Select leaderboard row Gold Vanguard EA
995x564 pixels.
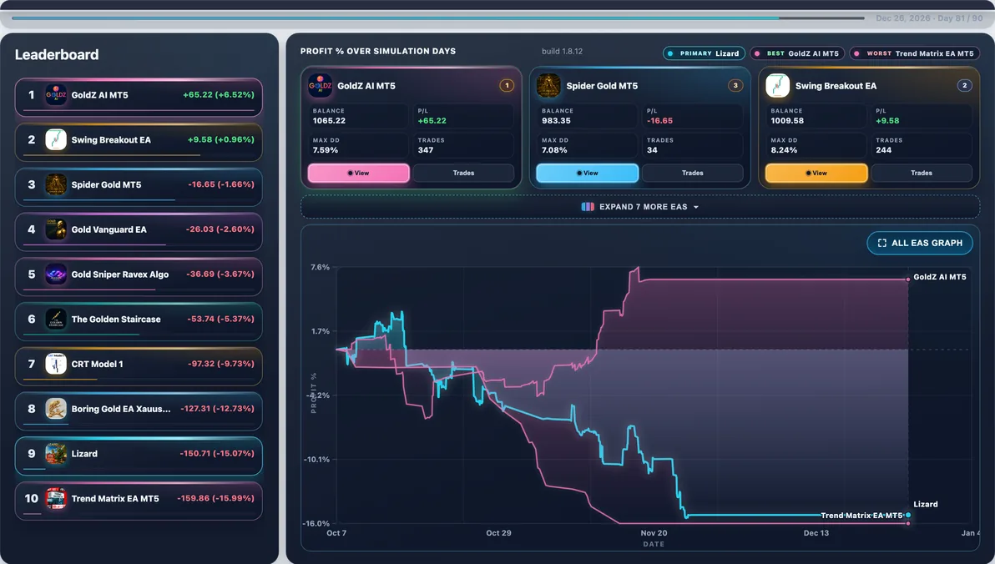(139, 232)
